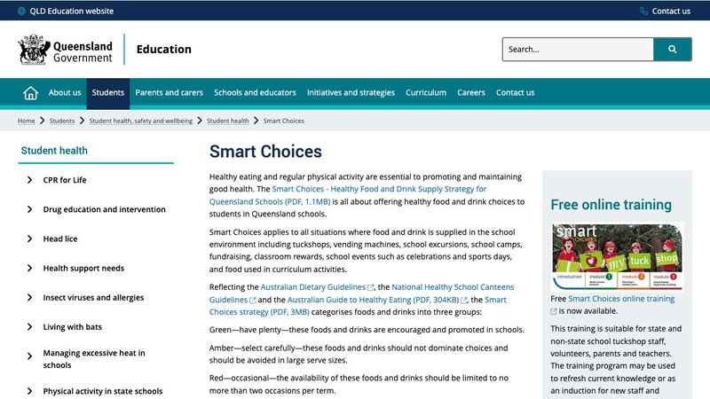Go to Student health breadcrumb link
710x399 pixels.
[228, 121]
